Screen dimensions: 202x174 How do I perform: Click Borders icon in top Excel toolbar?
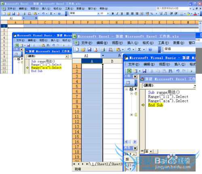click(181, 13)
